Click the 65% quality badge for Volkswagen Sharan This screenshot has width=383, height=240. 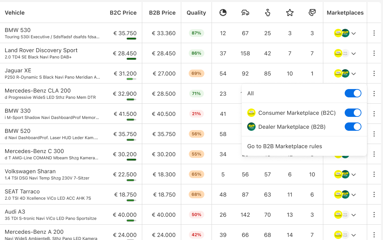click(196, 174)
